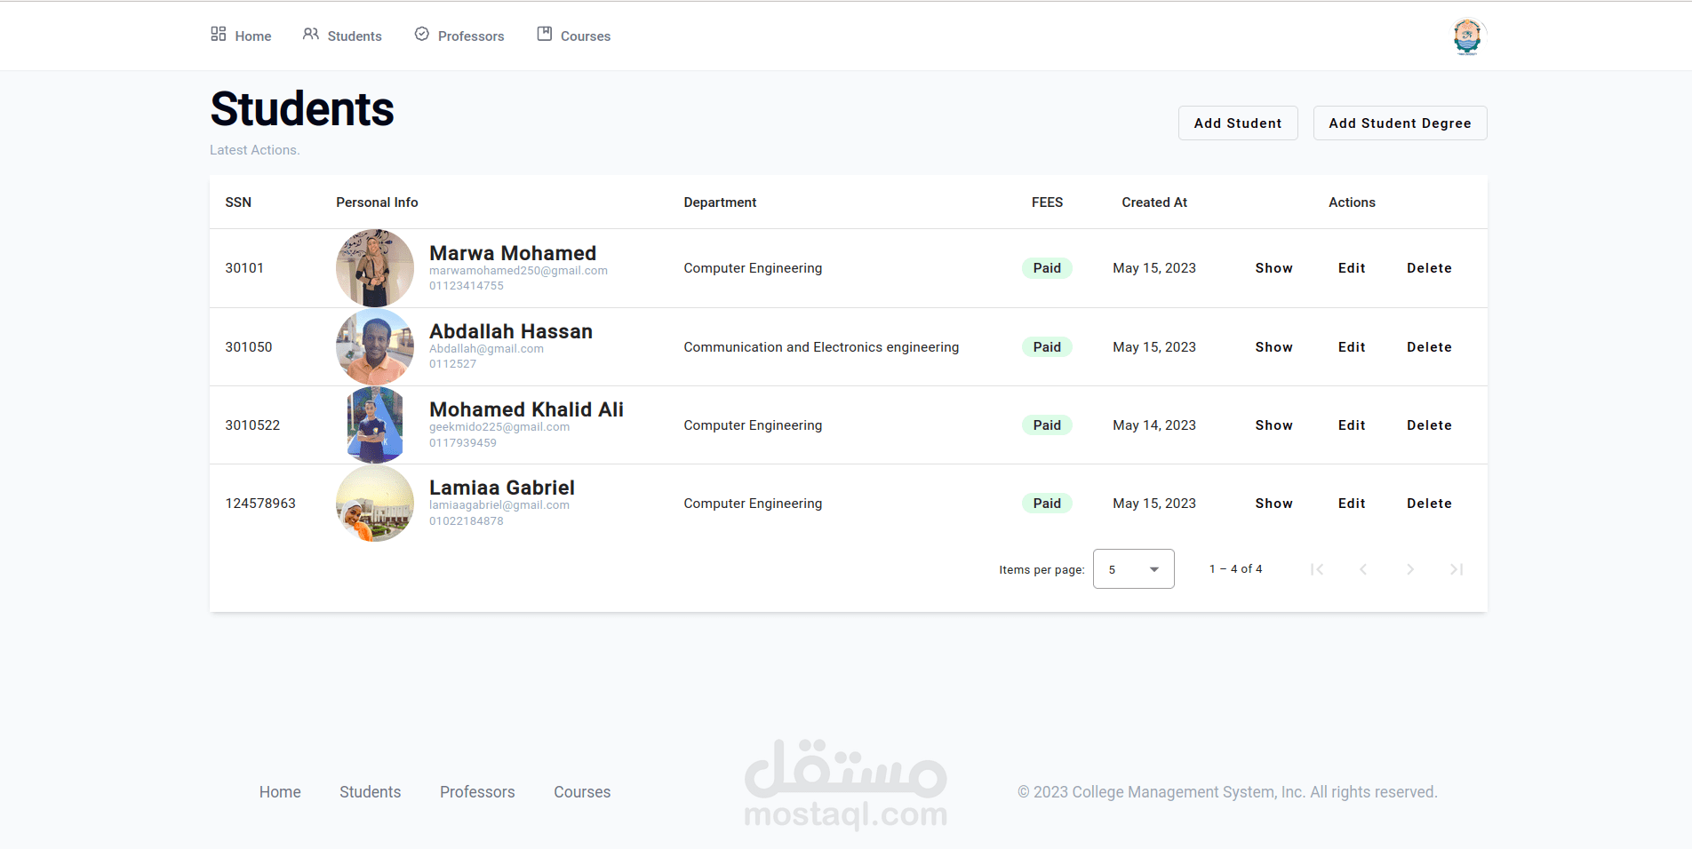
Task: Open the Professors link in the footer
Action: pos(477,792)
